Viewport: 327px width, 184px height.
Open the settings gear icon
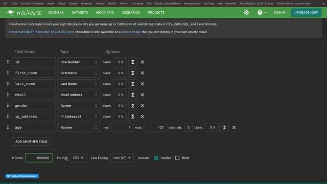coord(246,12)
